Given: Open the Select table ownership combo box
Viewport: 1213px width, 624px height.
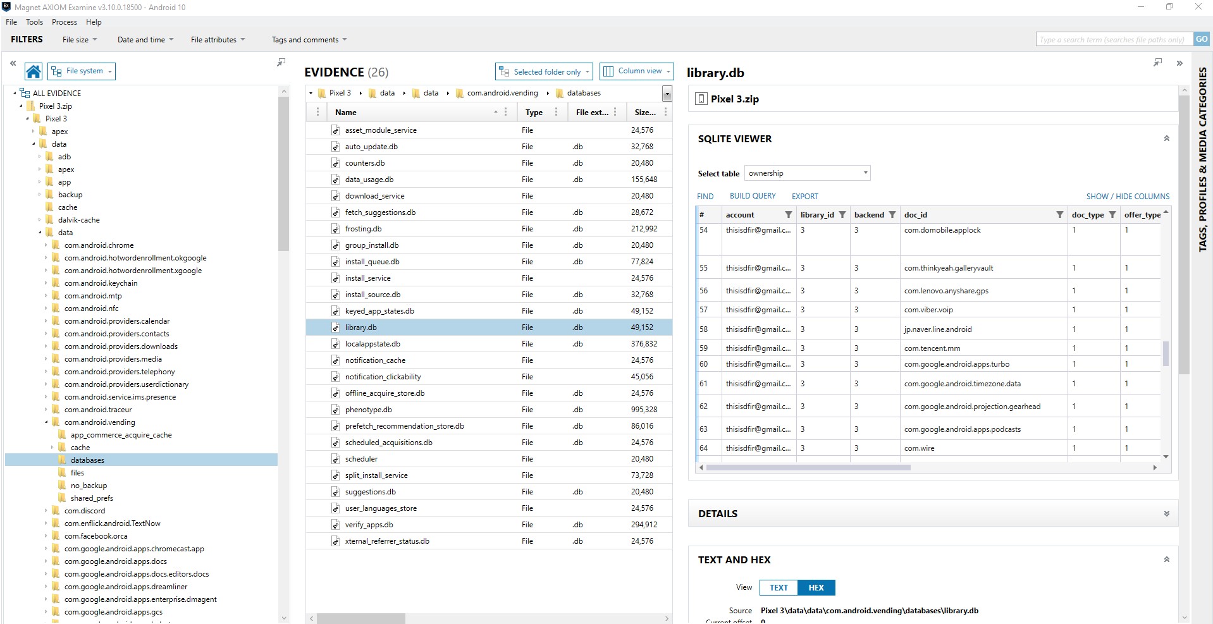Looking at the screenshot, I should (807, 173).
